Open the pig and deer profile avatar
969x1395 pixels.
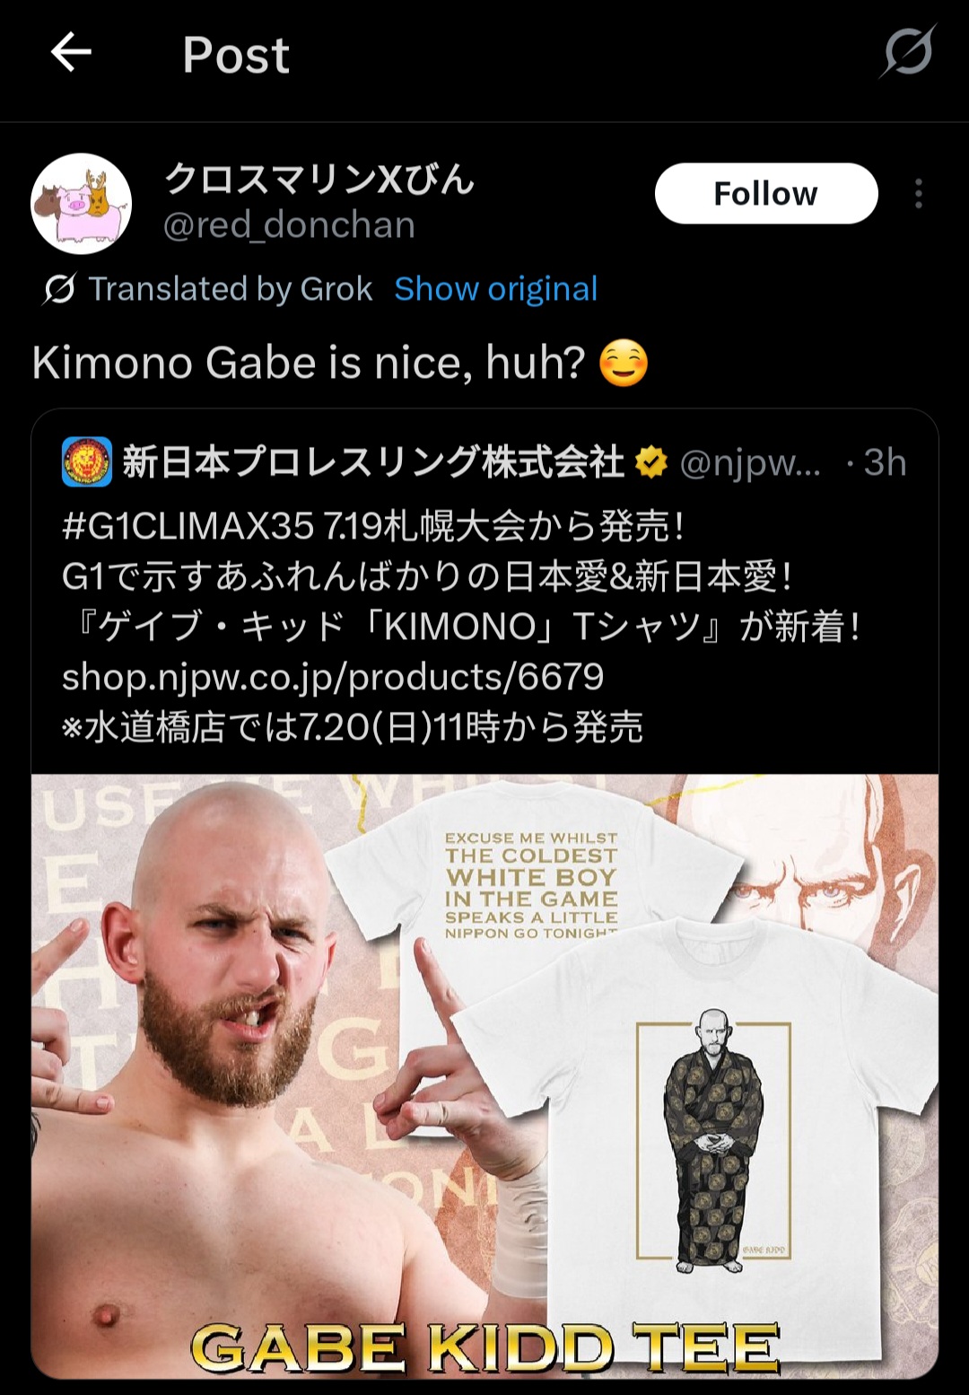(82, 204)
